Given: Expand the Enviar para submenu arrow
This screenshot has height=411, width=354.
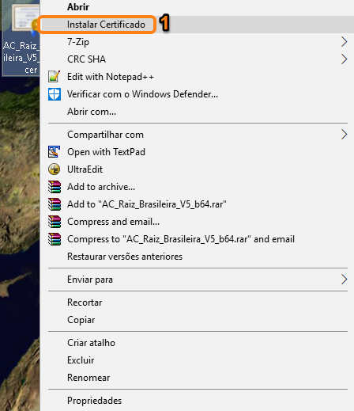Looking at the screenshot, I should (x=344, y=280).
